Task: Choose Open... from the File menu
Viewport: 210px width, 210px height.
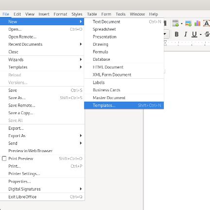Action: (42, 29)
